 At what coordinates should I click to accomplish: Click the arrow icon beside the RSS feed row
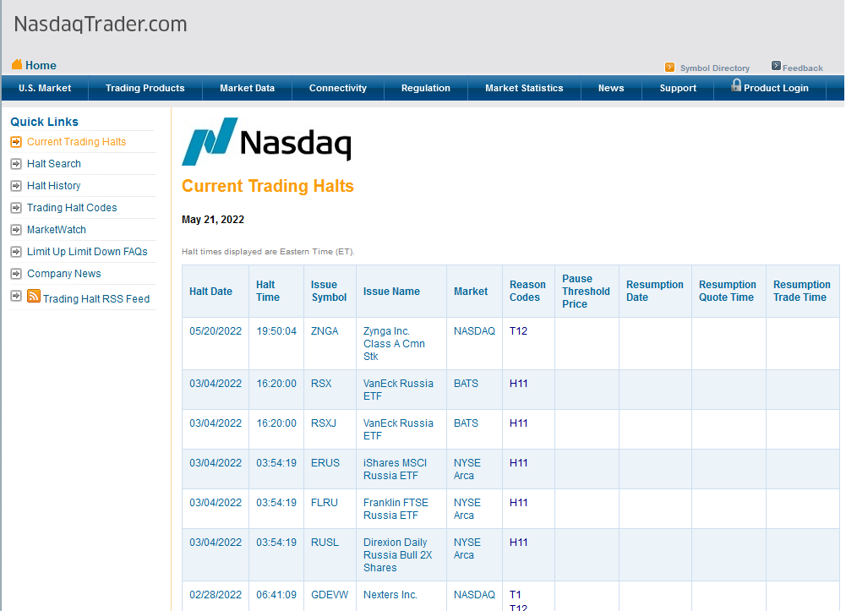coord(16,296)
